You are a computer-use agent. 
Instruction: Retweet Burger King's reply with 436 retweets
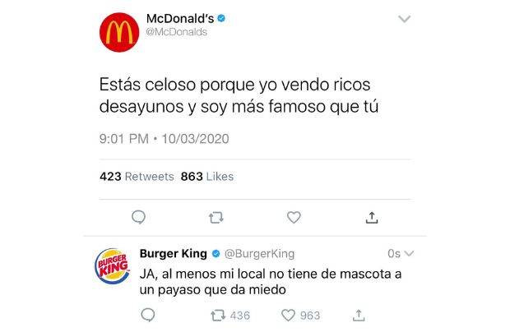(230, 315)
